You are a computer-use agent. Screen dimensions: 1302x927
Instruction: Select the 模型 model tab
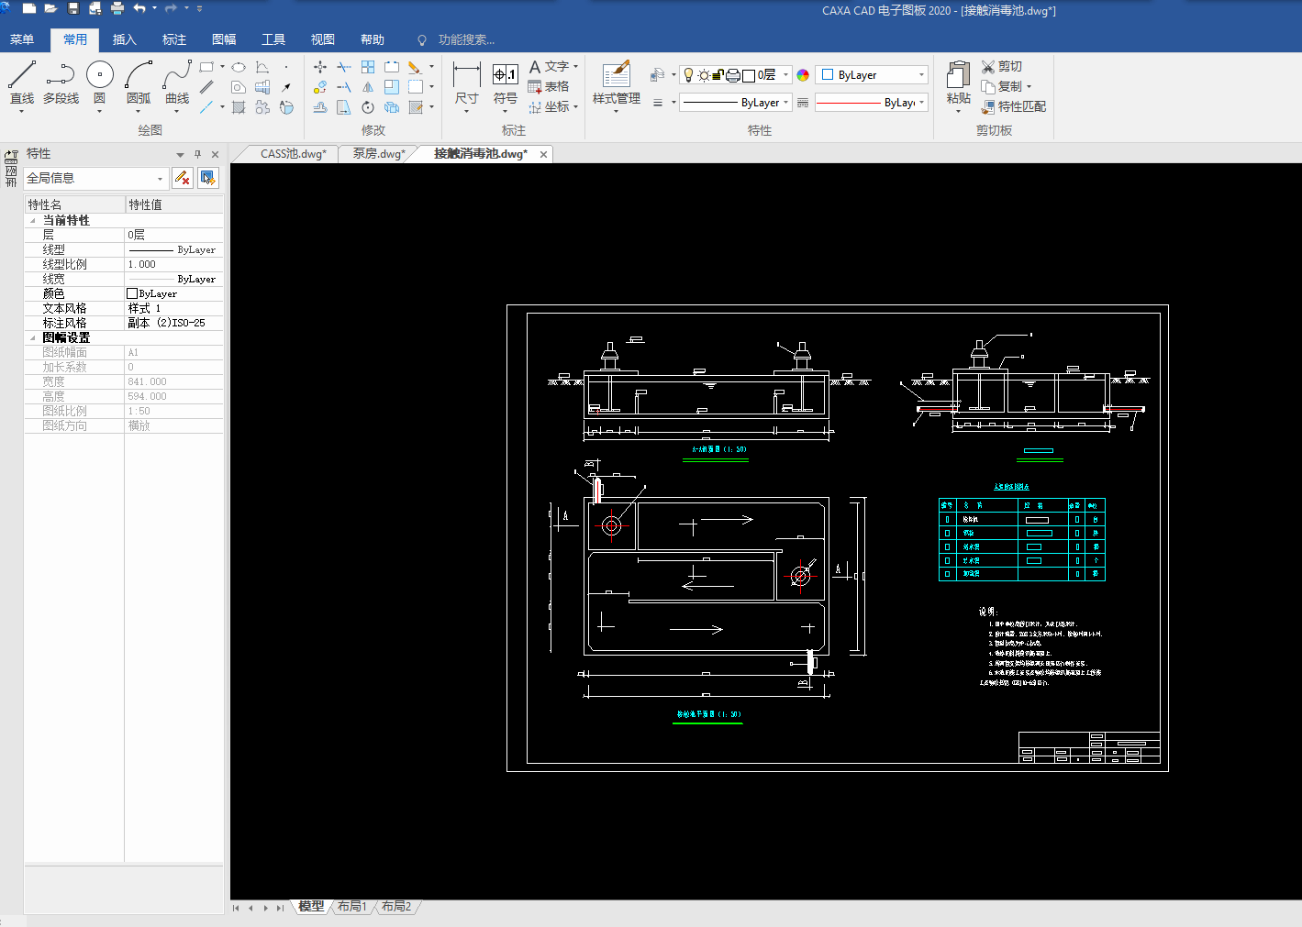(311, 907)
